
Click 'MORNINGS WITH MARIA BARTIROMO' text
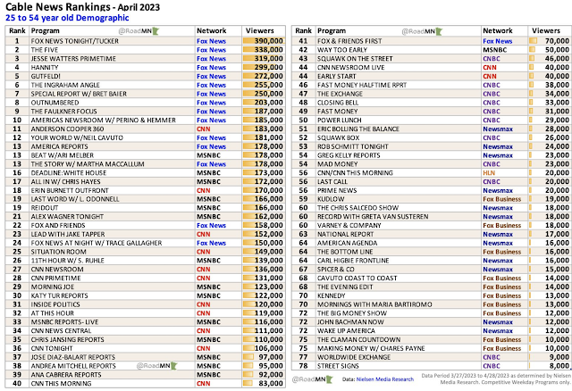374,304
